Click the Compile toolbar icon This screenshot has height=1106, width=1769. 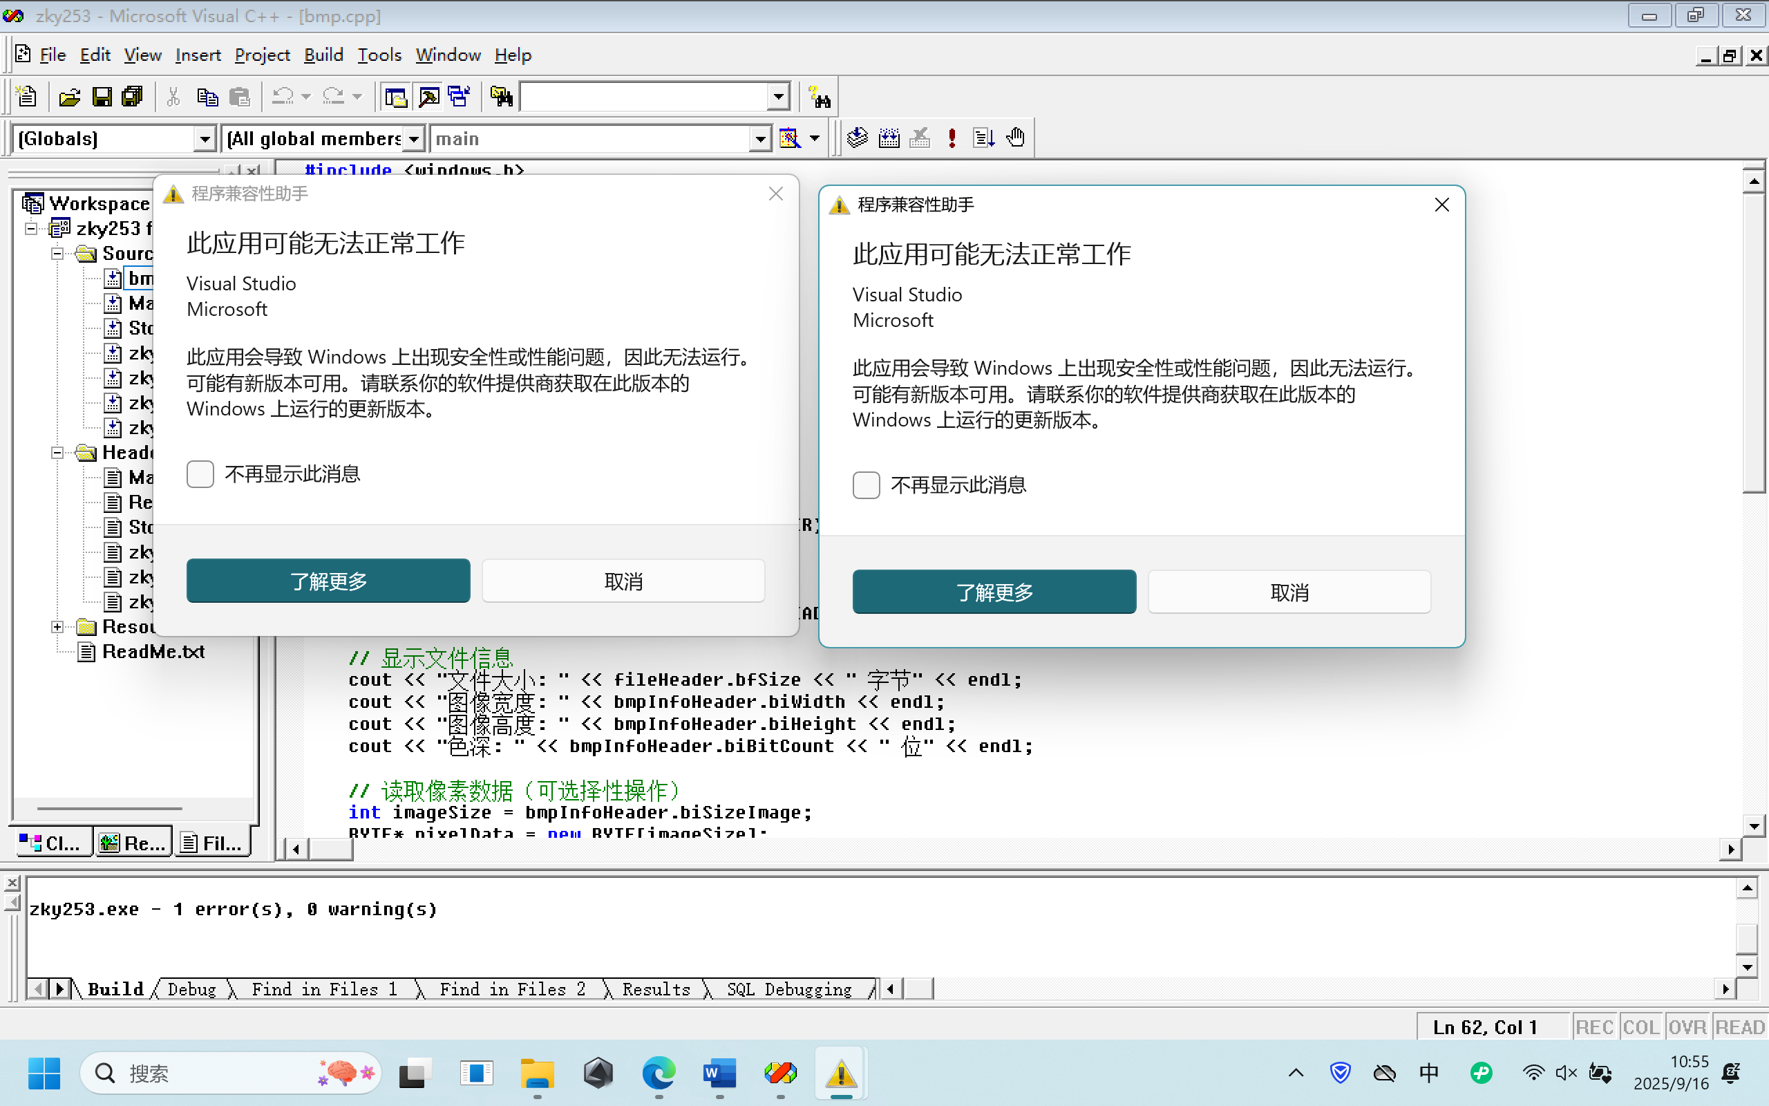click(x=858, y=138)
